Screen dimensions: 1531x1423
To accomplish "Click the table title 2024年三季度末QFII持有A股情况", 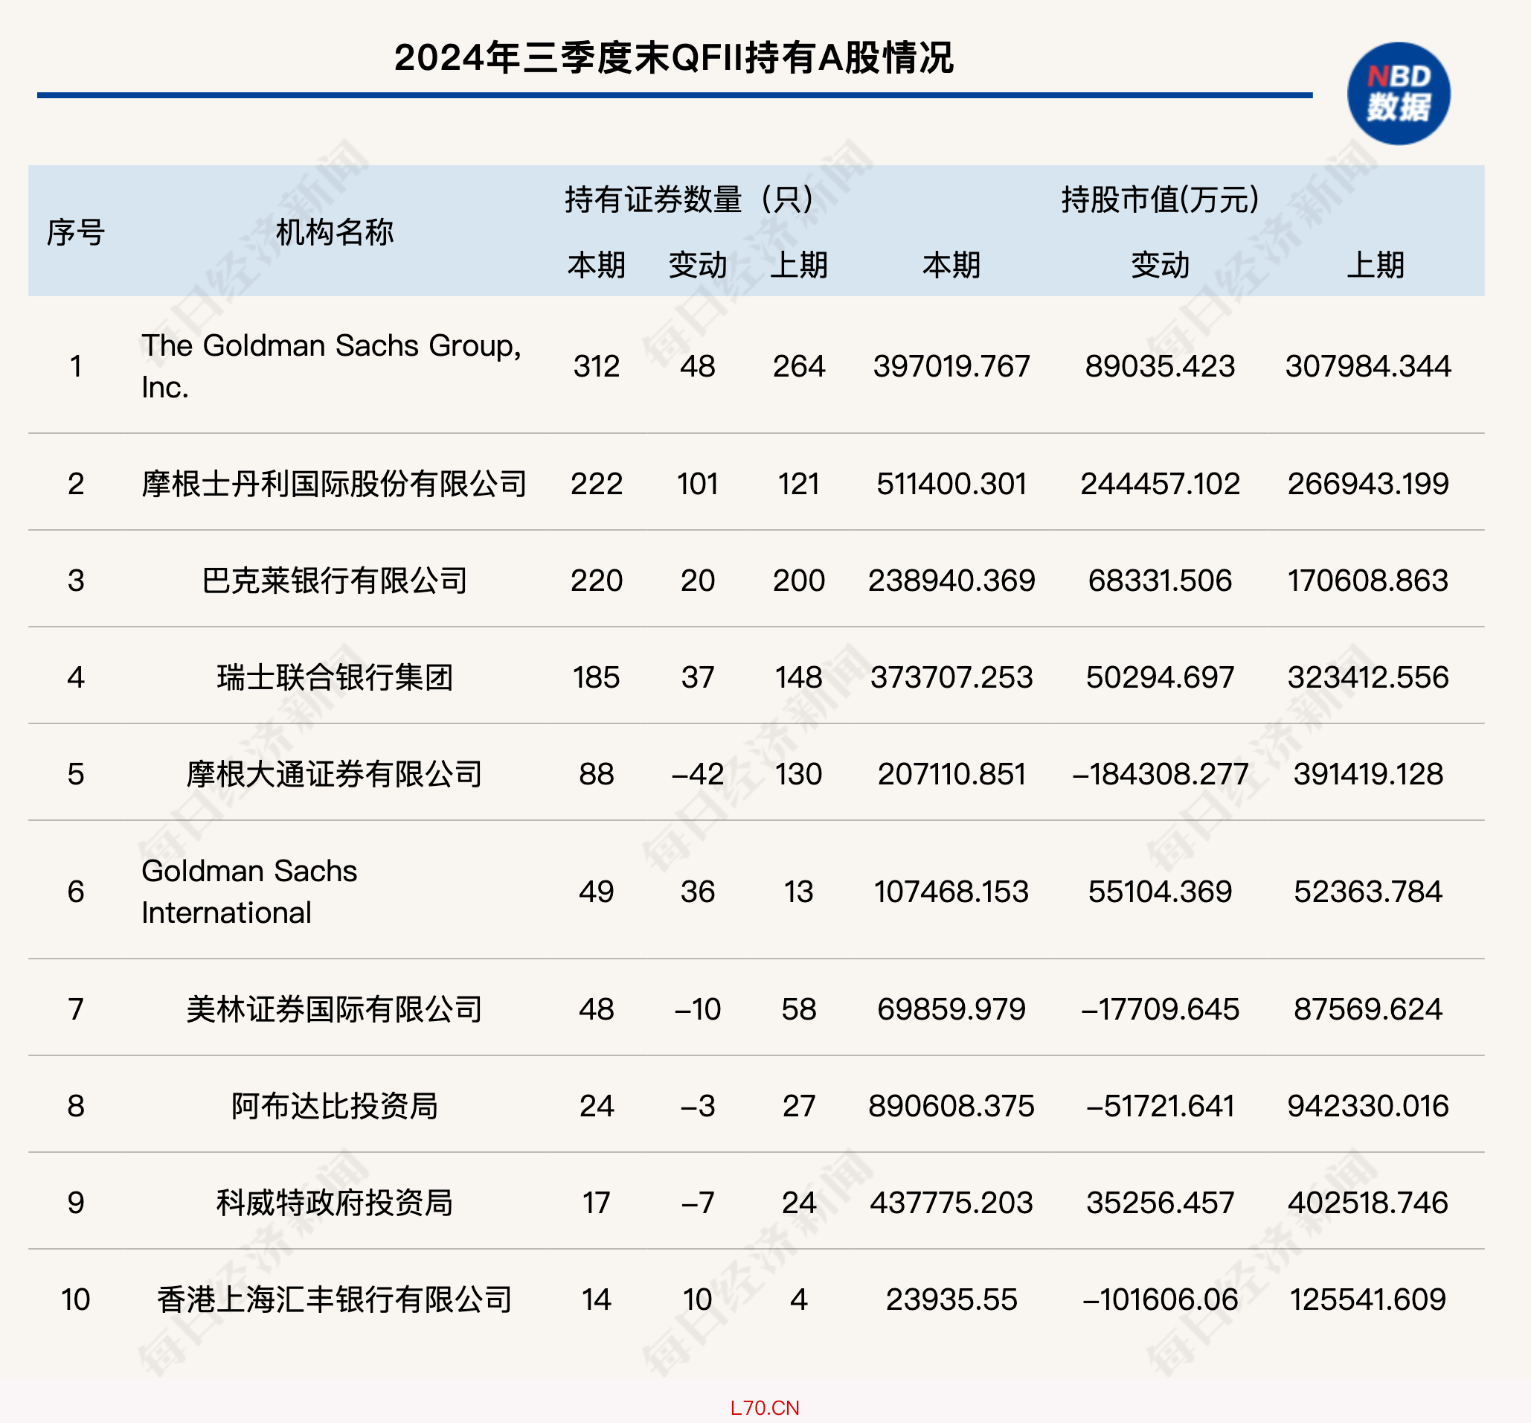I will coord(673,58).
